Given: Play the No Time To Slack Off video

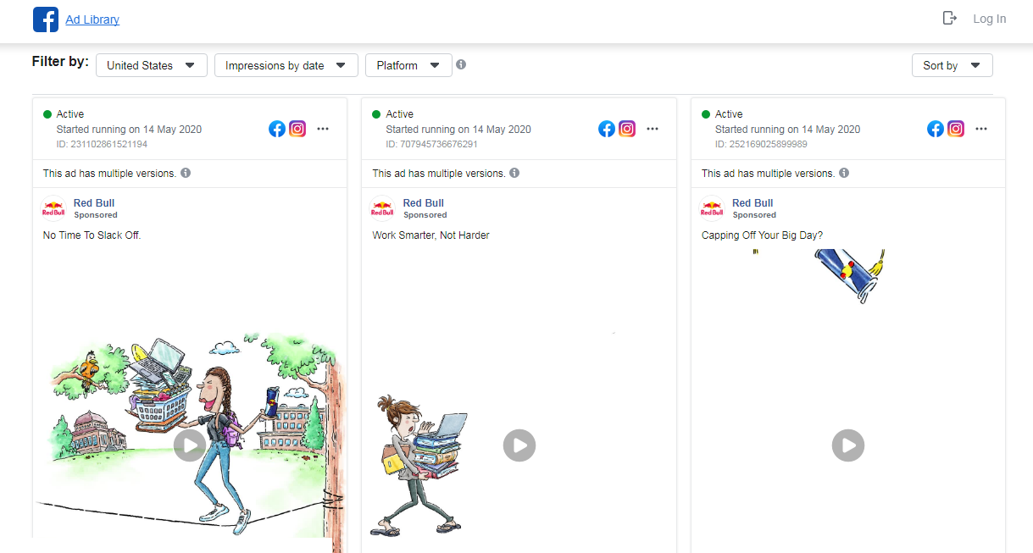Looking at the screenshot, I should [x=190, y=445].
